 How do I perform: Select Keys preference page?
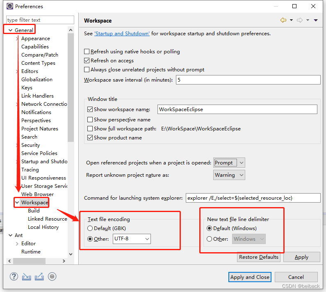click(27, 87)
